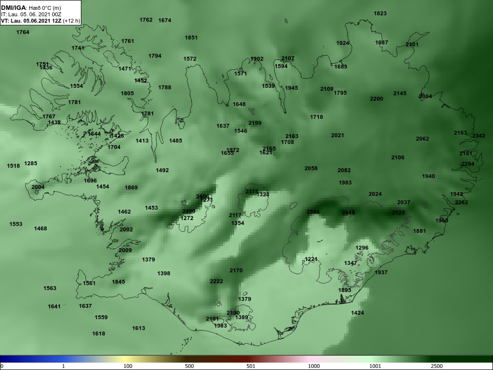Click the map value 1718
The height and width of the screenshot is (370, 493).
tap(317, 117)
